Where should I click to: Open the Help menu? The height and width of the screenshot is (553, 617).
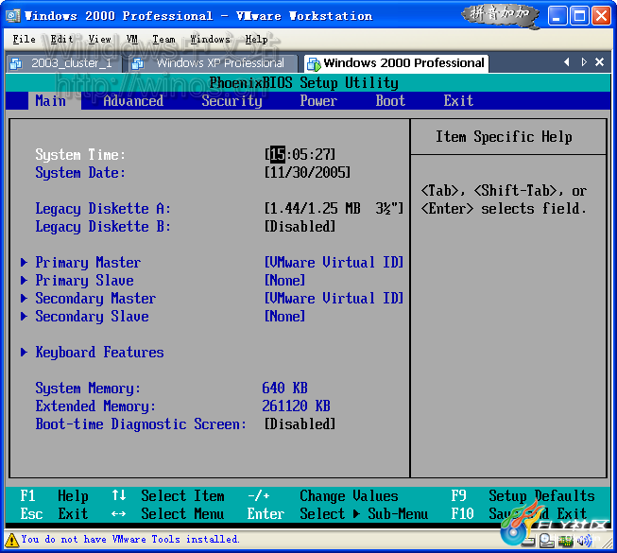coord(257,40)
